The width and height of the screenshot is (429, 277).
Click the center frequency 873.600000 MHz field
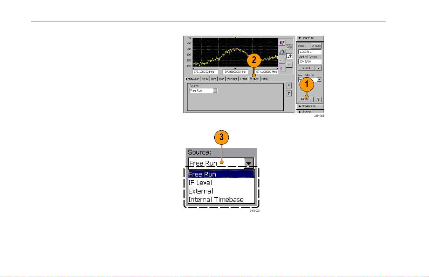pos(235,72)
